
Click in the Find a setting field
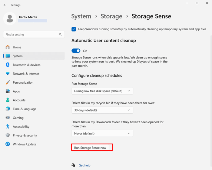(x=34, y=35)
